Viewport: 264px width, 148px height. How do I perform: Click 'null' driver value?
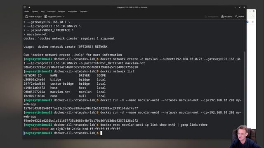click(x=82, y=96)
